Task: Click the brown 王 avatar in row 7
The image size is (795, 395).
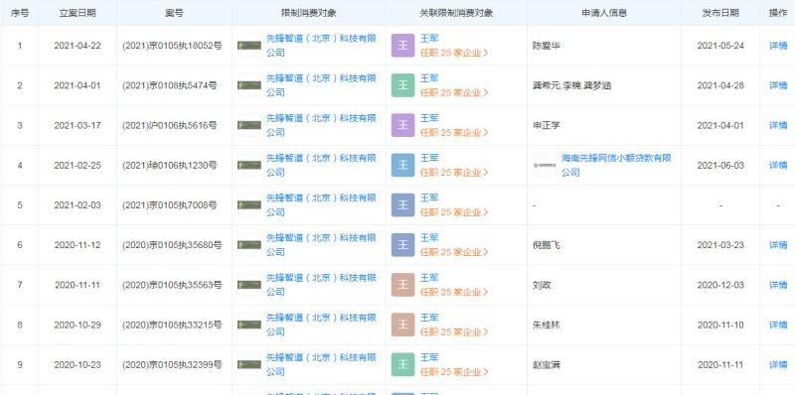Action: pyautogui.click(x=403, y=285)
